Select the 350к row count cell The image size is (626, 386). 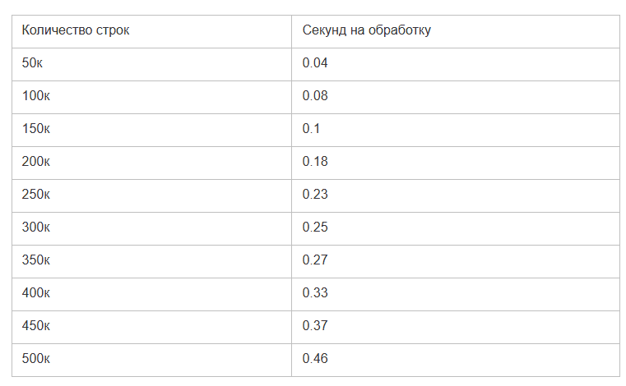point(36,260)
